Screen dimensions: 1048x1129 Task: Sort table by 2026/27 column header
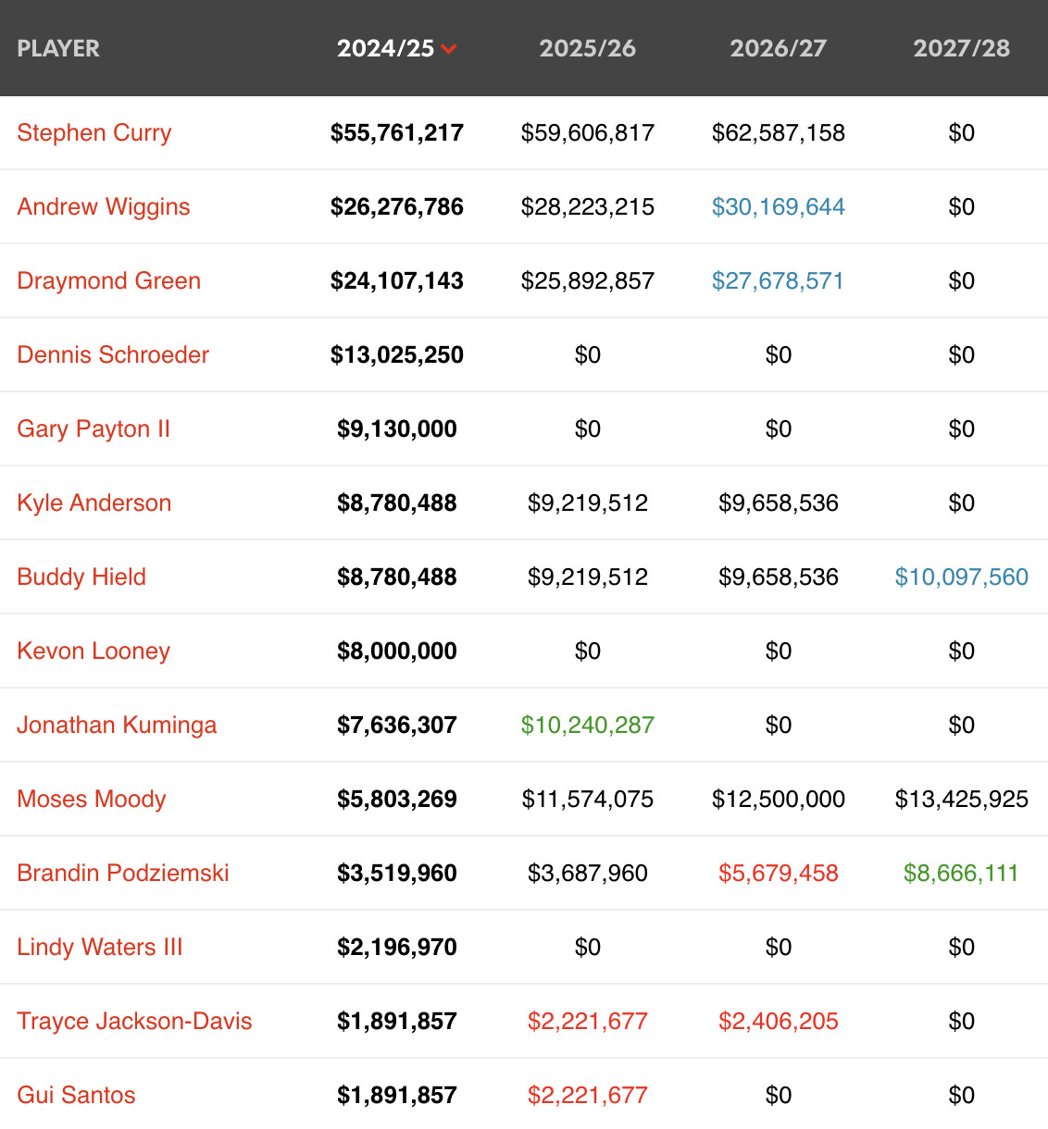(778, 49)
